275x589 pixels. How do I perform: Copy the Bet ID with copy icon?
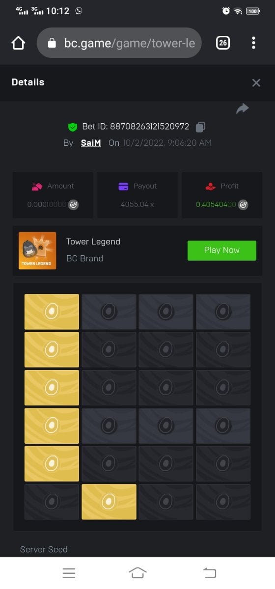(200, 127)
